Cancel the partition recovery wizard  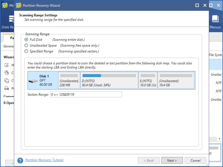pos(195,160)
